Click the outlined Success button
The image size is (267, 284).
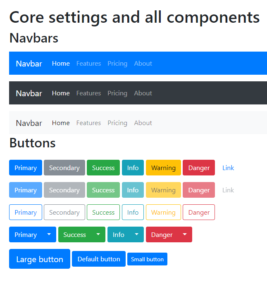103,212
